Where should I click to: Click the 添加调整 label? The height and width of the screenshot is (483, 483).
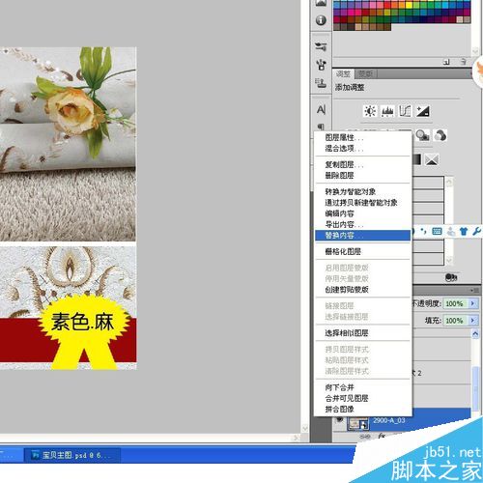click(350, 87)
